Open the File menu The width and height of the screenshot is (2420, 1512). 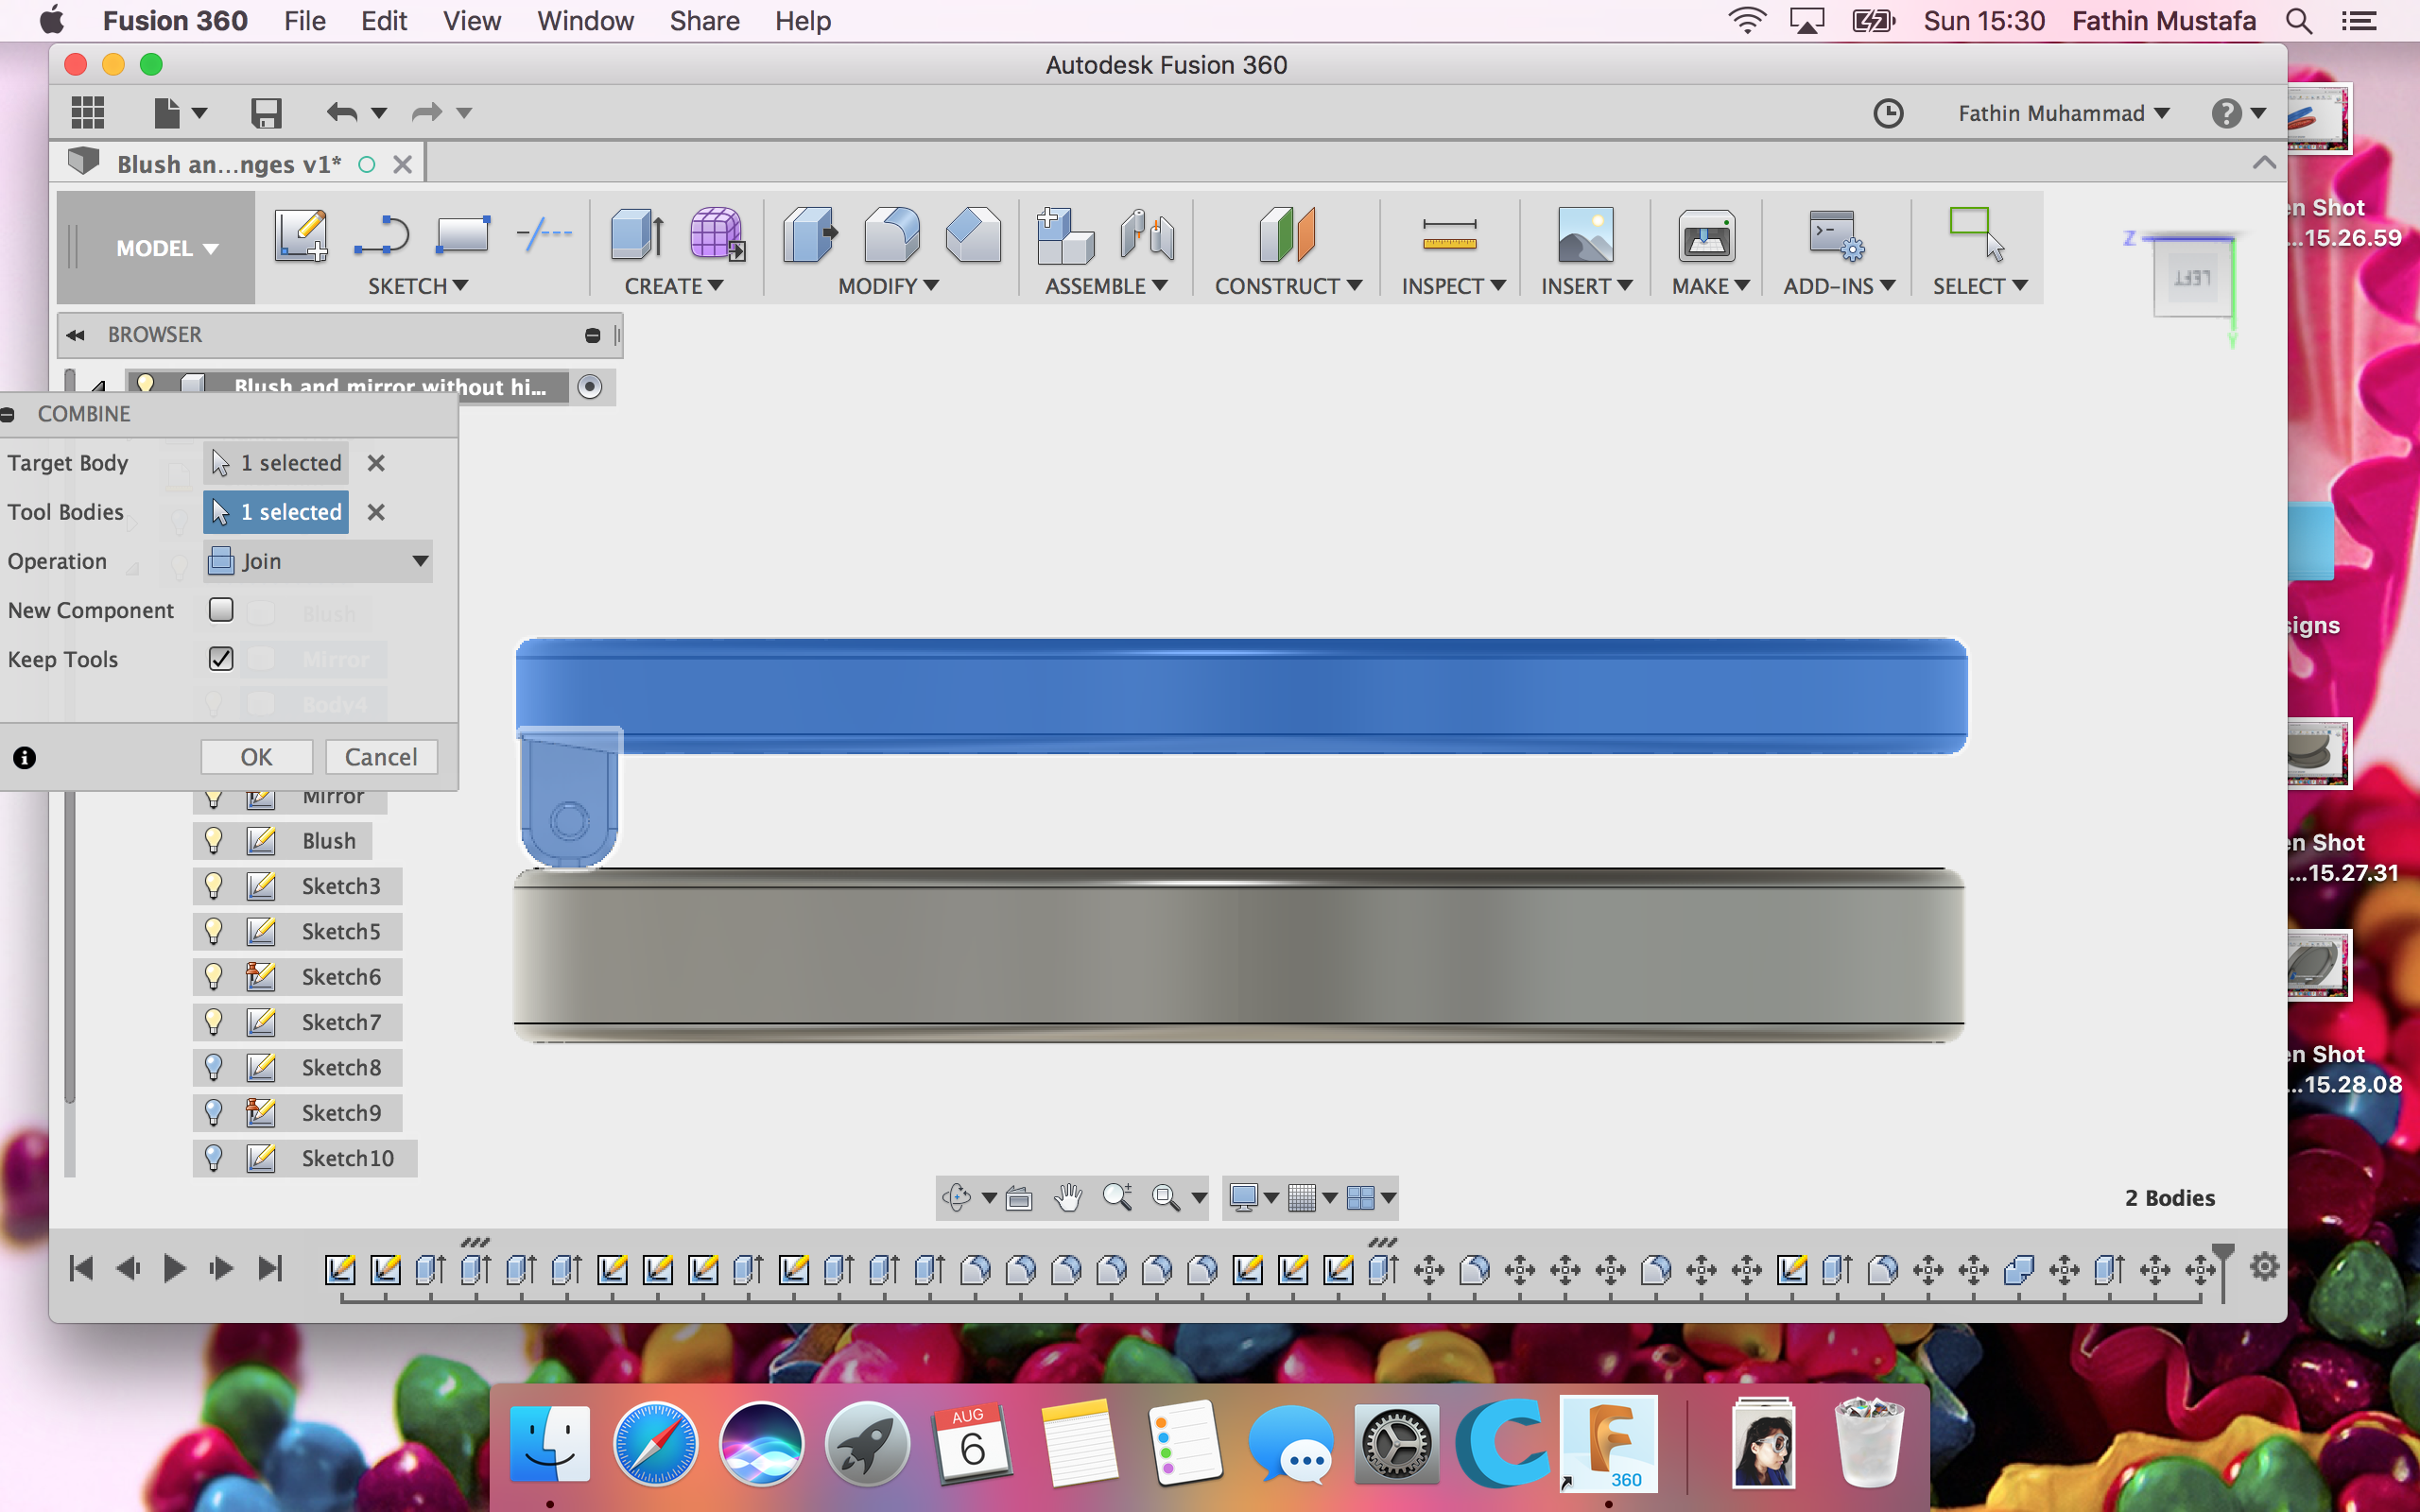point(304,21)
